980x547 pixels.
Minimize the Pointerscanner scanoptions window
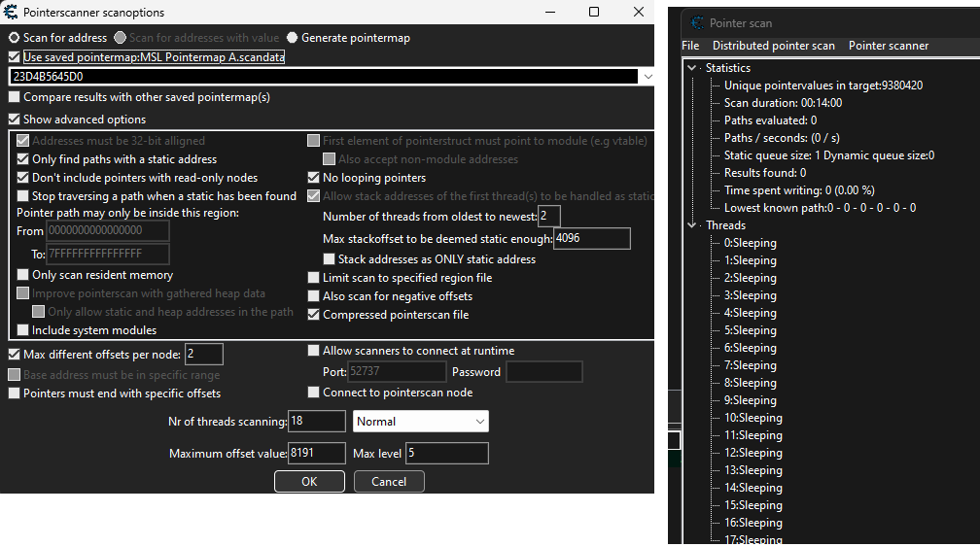(x=550, y=13)
